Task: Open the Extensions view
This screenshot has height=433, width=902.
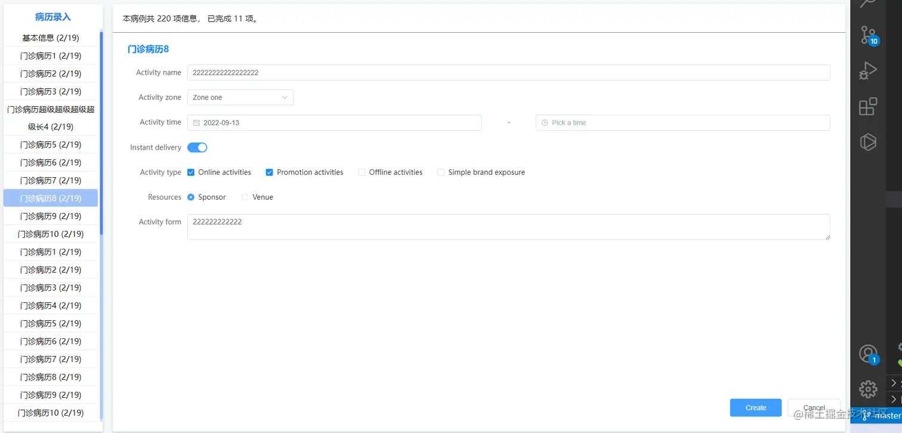Action: pyautogui.click(x=867, y=107)
